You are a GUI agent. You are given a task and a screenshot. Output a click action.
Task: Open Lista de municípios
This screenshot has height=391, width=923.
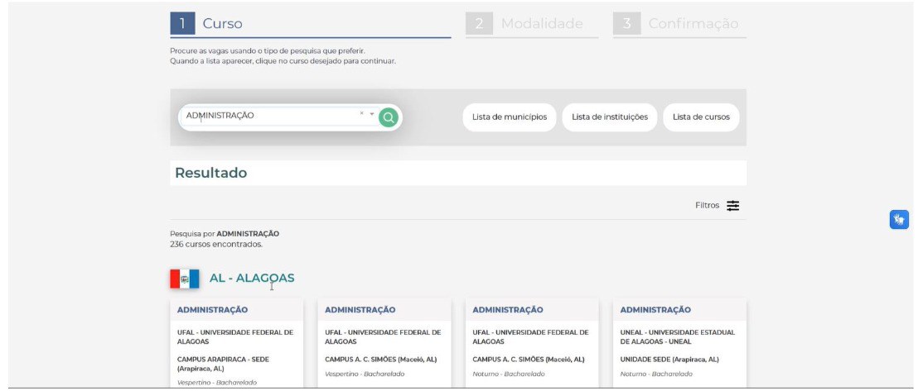(x=510, y=117)
